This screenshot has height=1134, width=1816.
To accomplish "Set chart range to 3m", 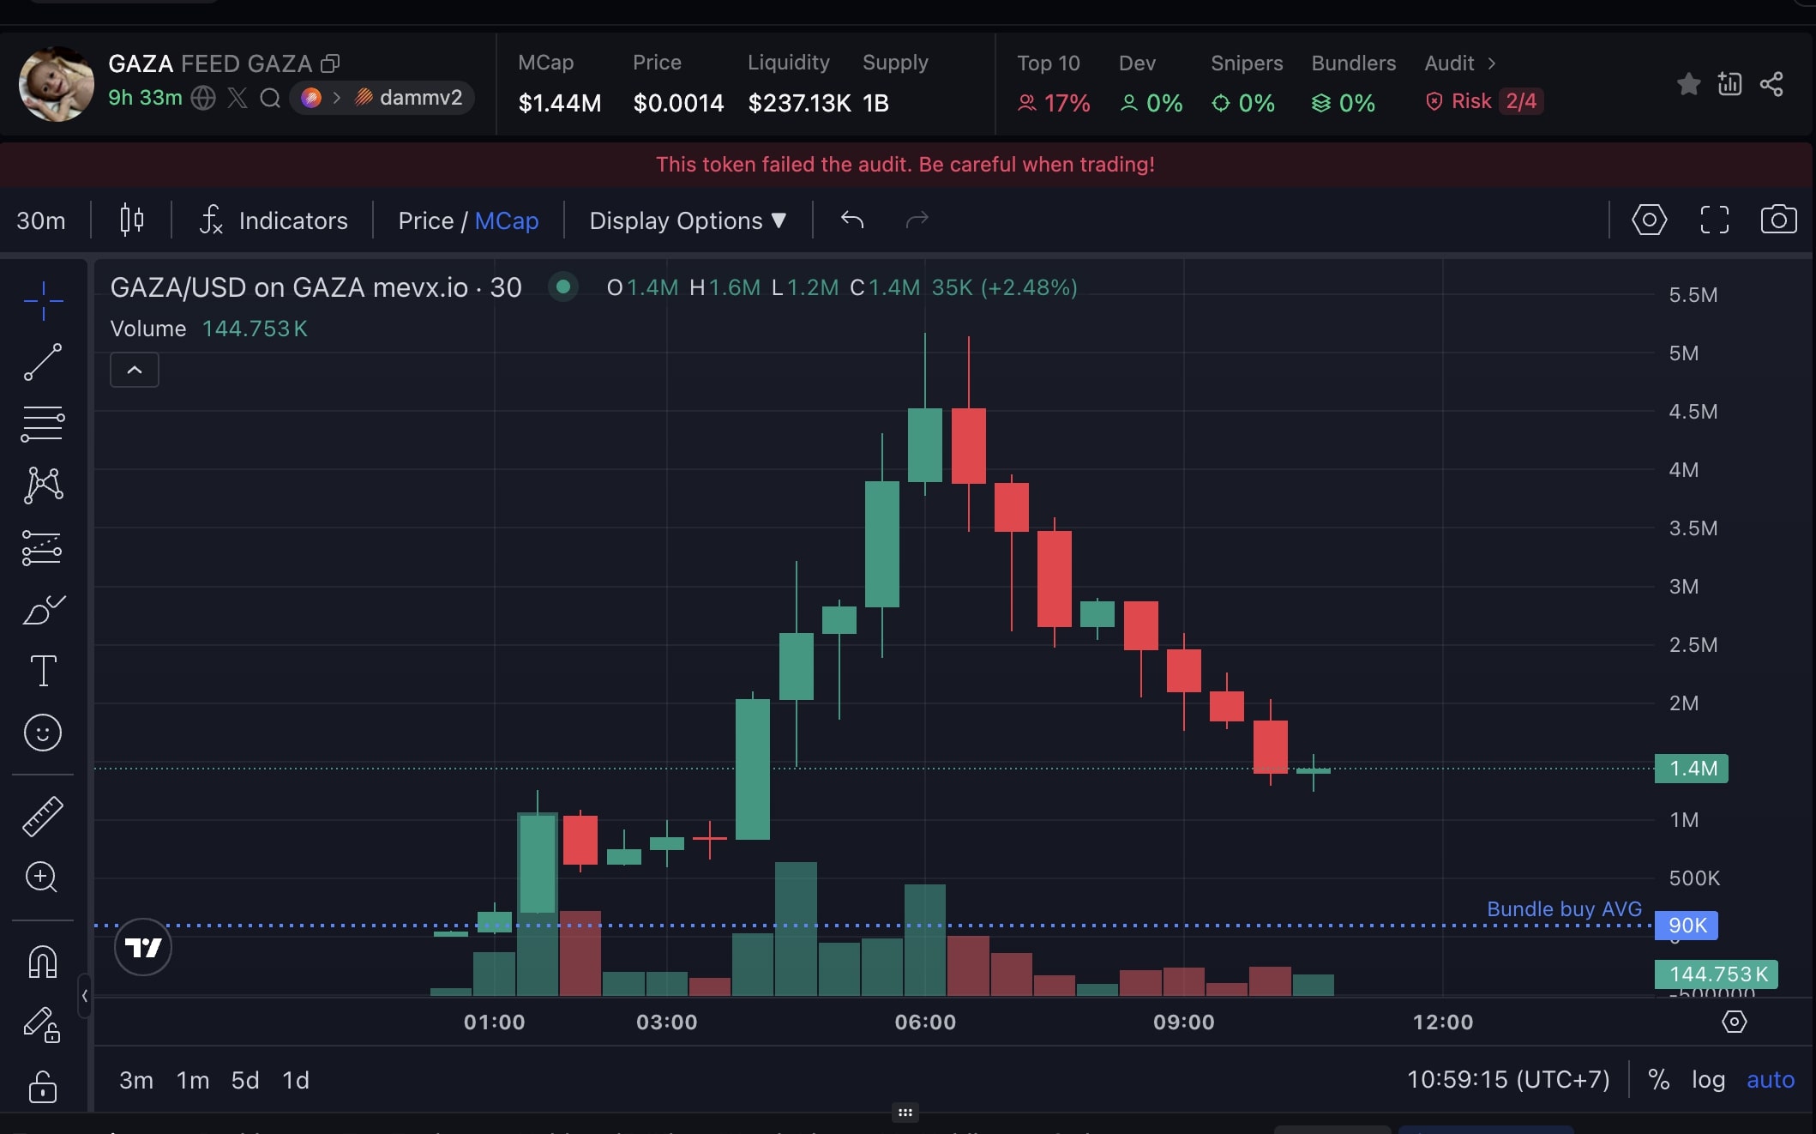I will tap(136, 1080).
